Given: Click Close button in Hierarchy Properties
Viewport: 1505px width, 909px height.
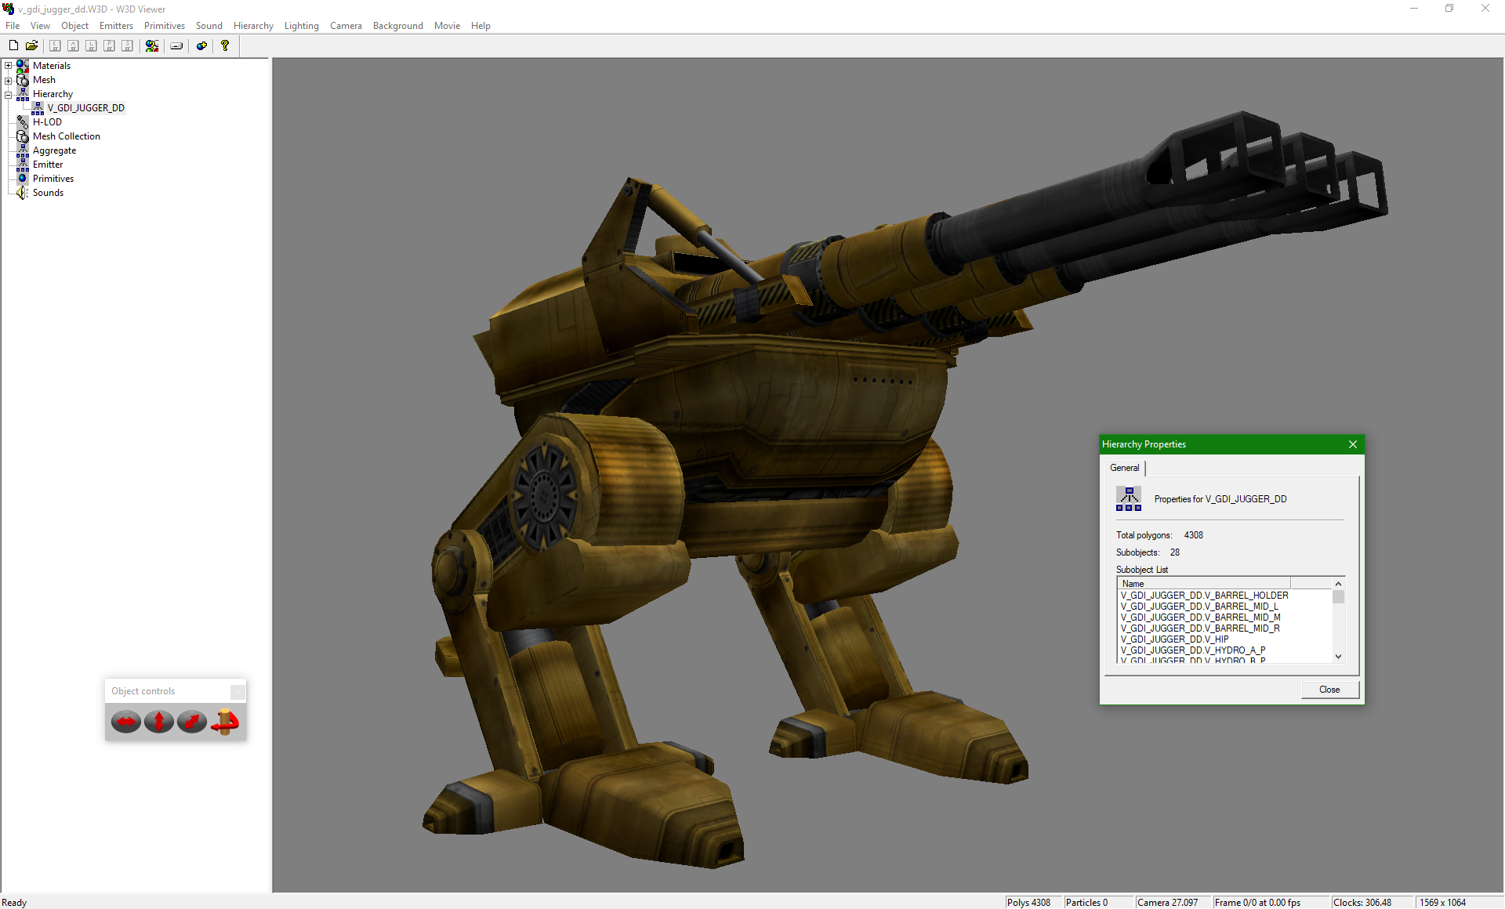Looking at the screenshot, I should pyautogui.click(x=1329, y=690).
